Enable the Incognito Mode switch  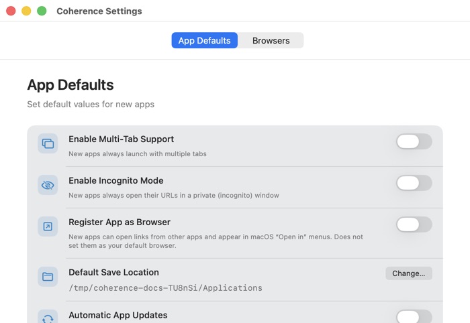414,183
